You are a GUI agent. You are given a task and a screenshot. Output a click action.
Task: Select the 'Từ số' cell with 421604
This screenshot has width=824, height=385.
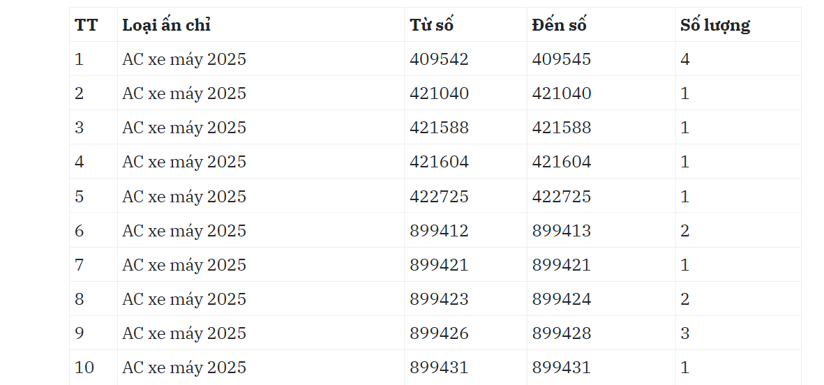(465, 161)
